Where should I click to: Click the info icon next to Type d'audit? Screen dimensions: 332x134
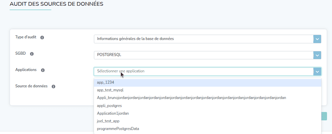click(42, 37)
